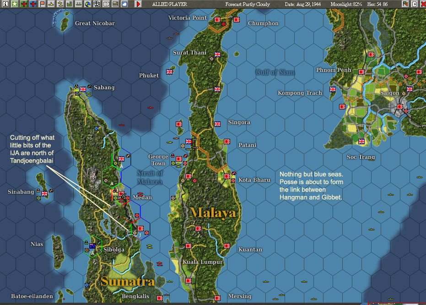Click the 'Sumatra' region label
The height and width of the screenshot is (305, 426).
coord(128,281)
